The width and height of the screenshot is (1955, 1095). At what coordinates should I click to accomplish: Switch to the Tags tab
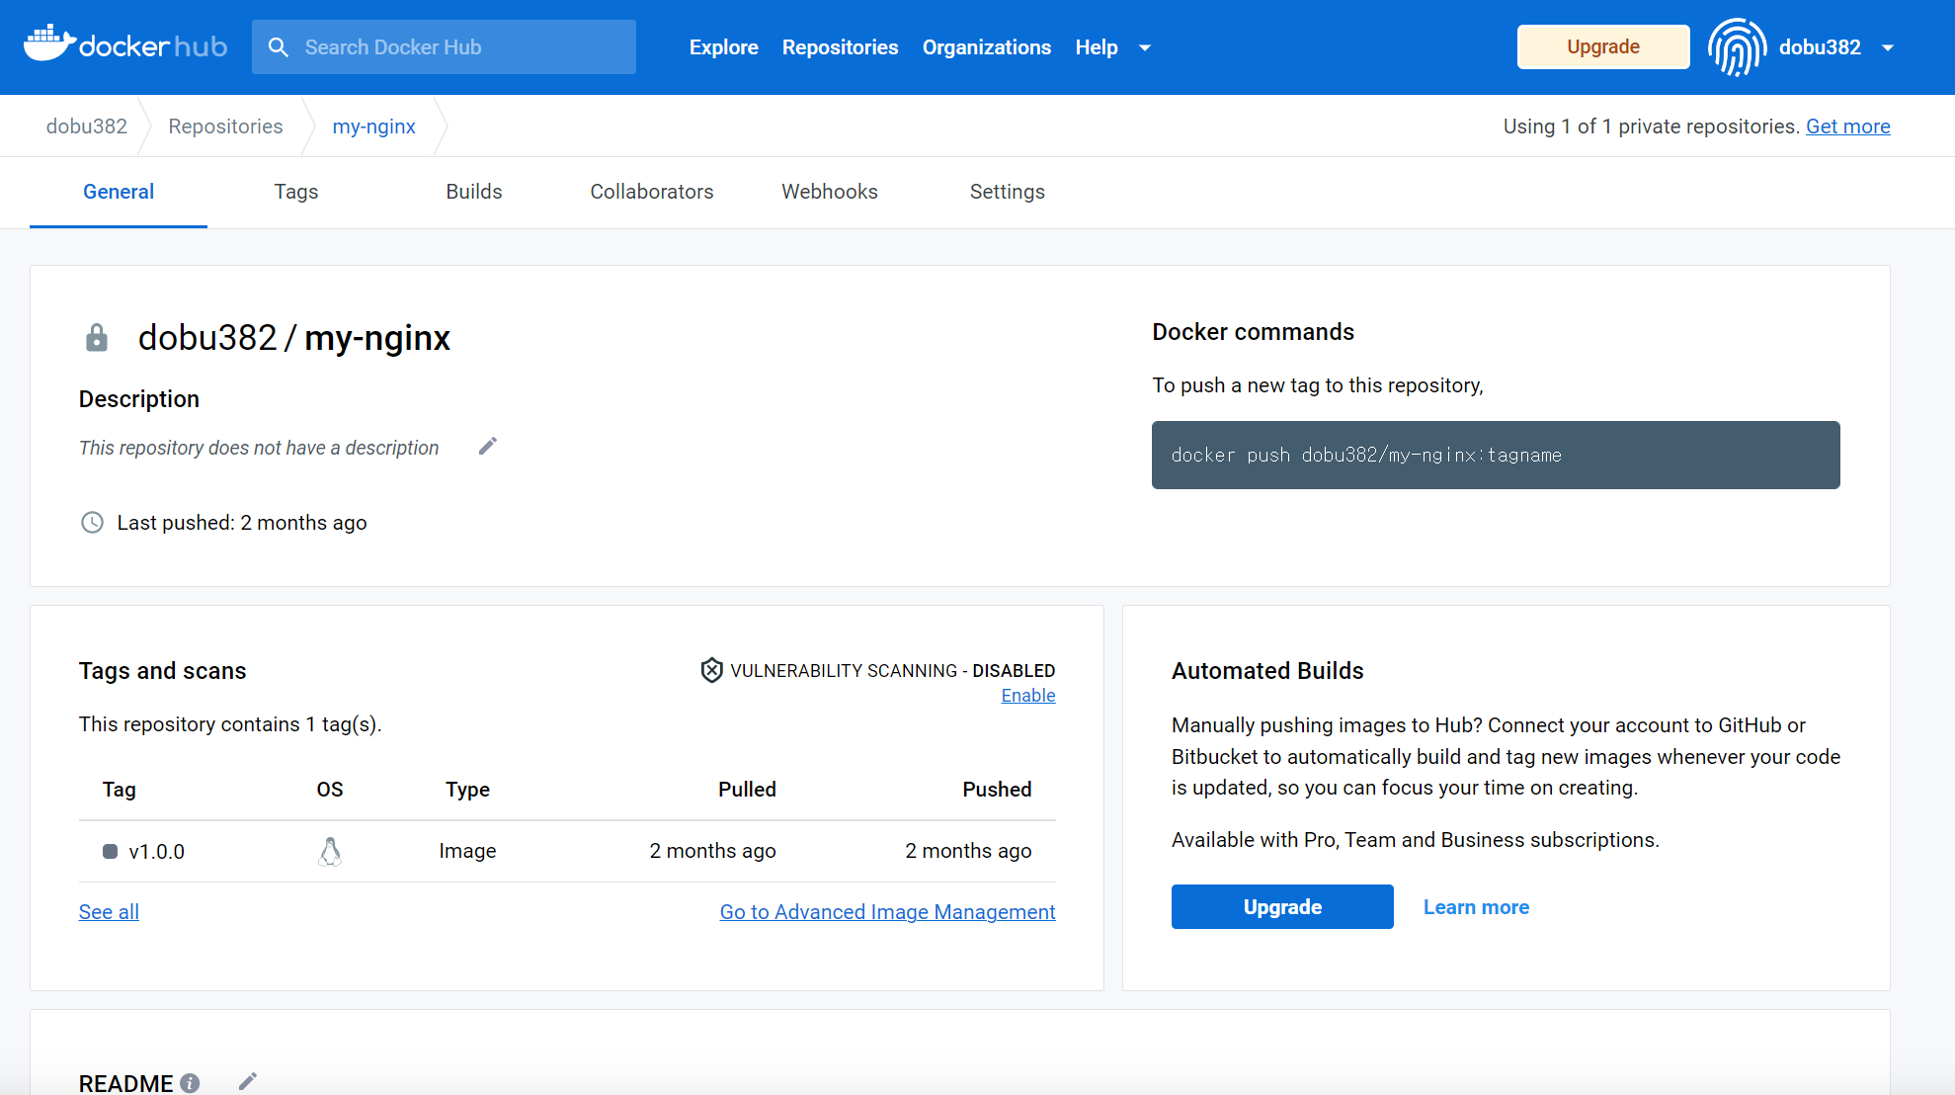[296, 192]
